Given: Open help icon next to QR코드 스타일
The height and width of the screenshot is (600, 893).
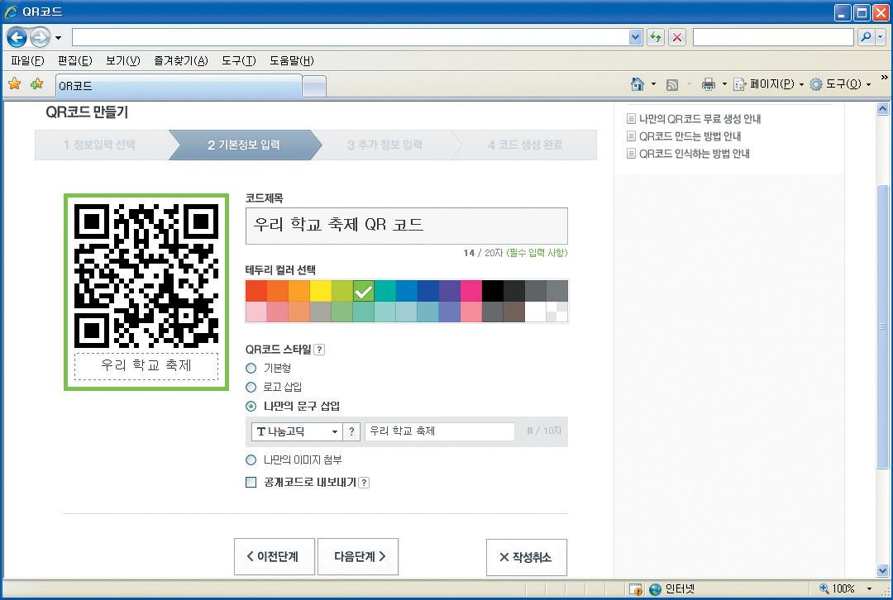Looking at the screenshot, I should pyautogui.click(x=319, y=350).
